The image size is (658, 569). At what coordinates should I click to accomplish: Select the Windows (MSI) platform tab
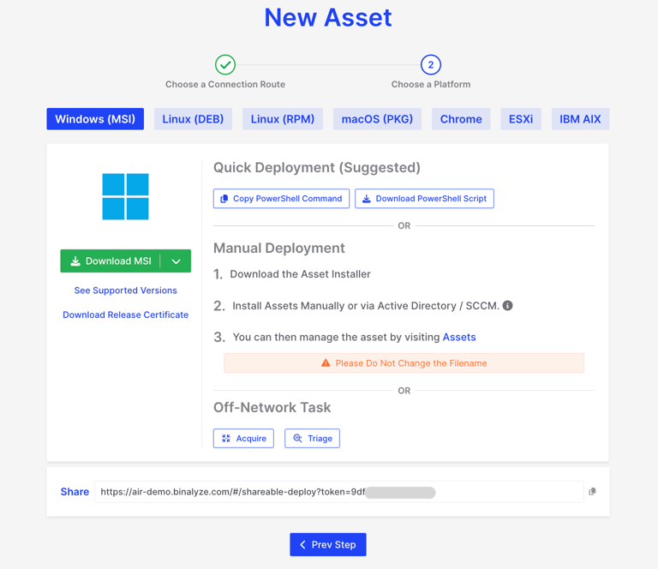(x=95, y=119)
